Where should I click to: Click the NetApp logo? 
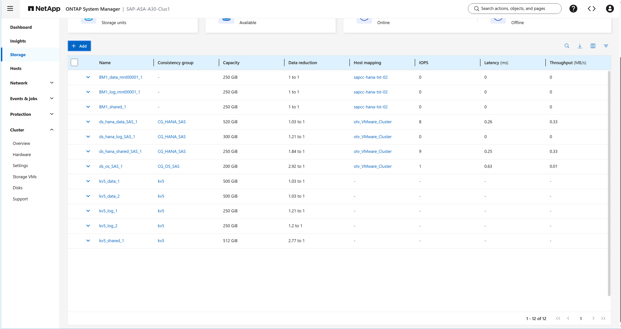tap(44, 9)
